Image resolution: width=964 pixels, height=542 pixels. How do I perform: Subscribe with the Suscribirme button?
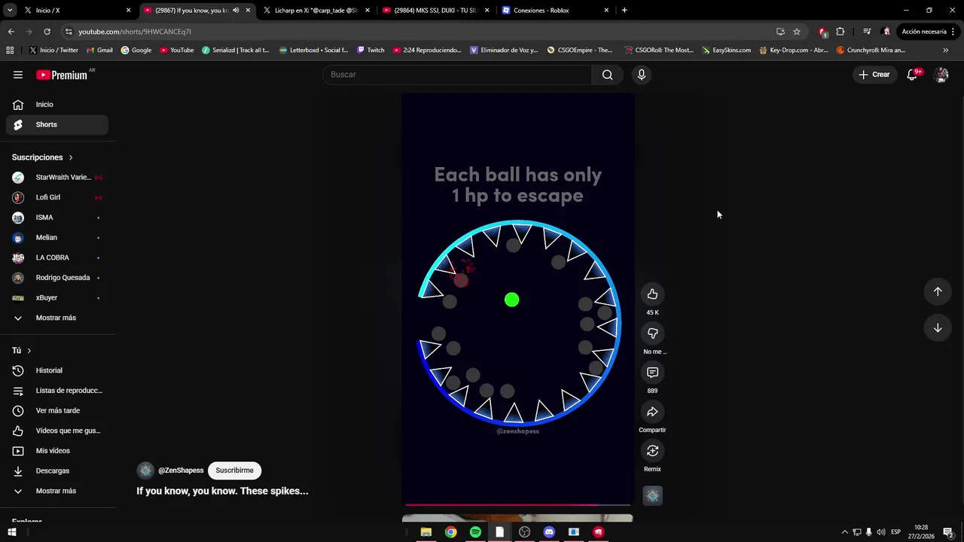tap(234, 470)
